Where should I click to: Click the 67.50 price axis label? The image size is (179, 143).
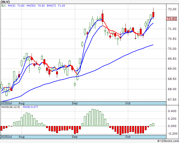click(x=172, y=100)
